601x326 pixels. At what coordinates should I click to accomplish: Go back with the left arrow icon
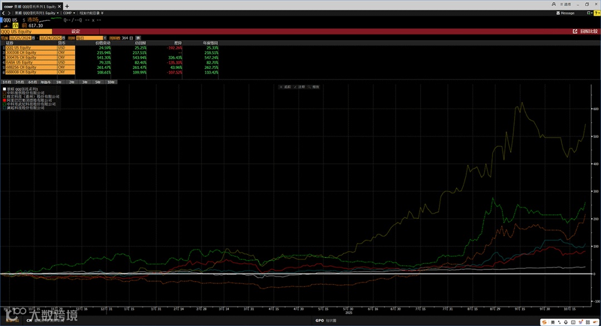[x=3, y=13]
